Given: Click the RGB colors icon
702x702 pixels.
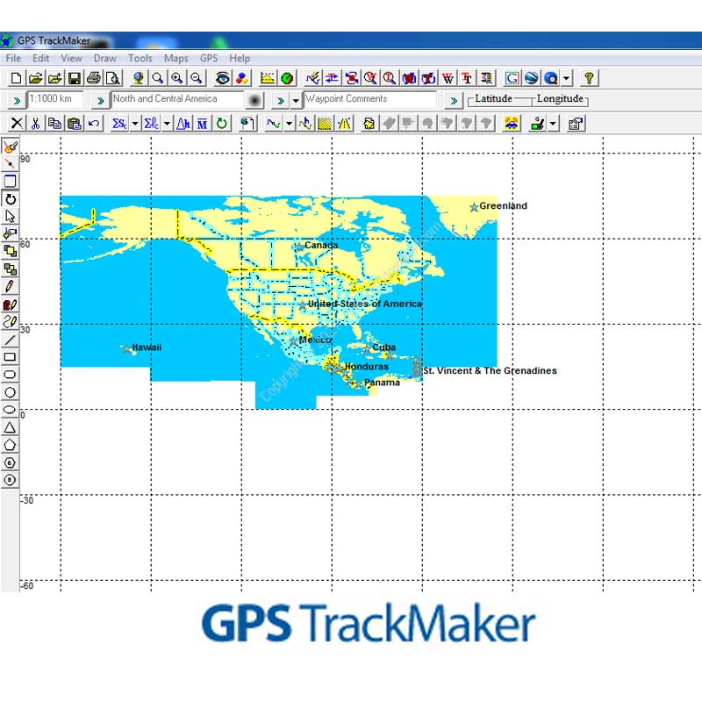Looking at the screenshot, I should (242, 78).
